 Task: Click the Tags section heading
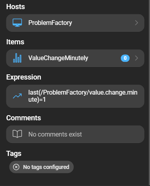(14, 154)
